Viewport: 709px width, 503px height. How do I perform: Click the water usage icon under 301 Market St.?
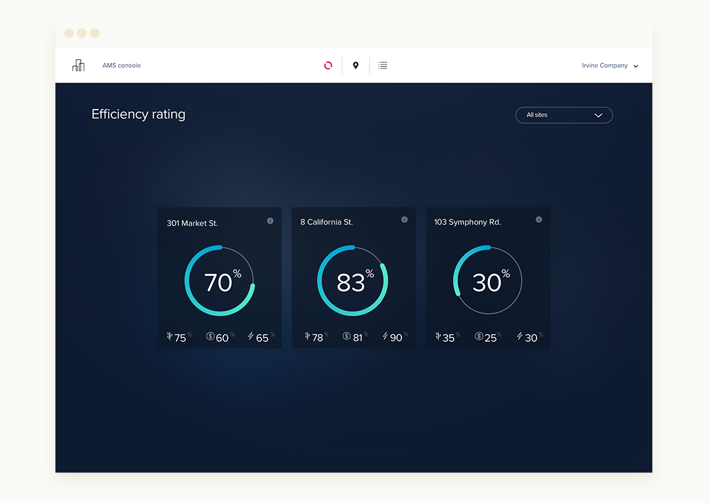(x=170, y=336)
